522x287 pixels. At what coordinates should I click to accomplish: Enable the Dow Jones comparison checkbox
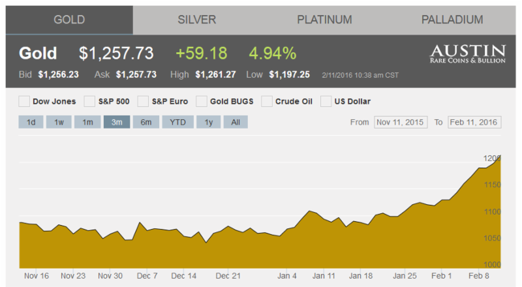(24, 101)
